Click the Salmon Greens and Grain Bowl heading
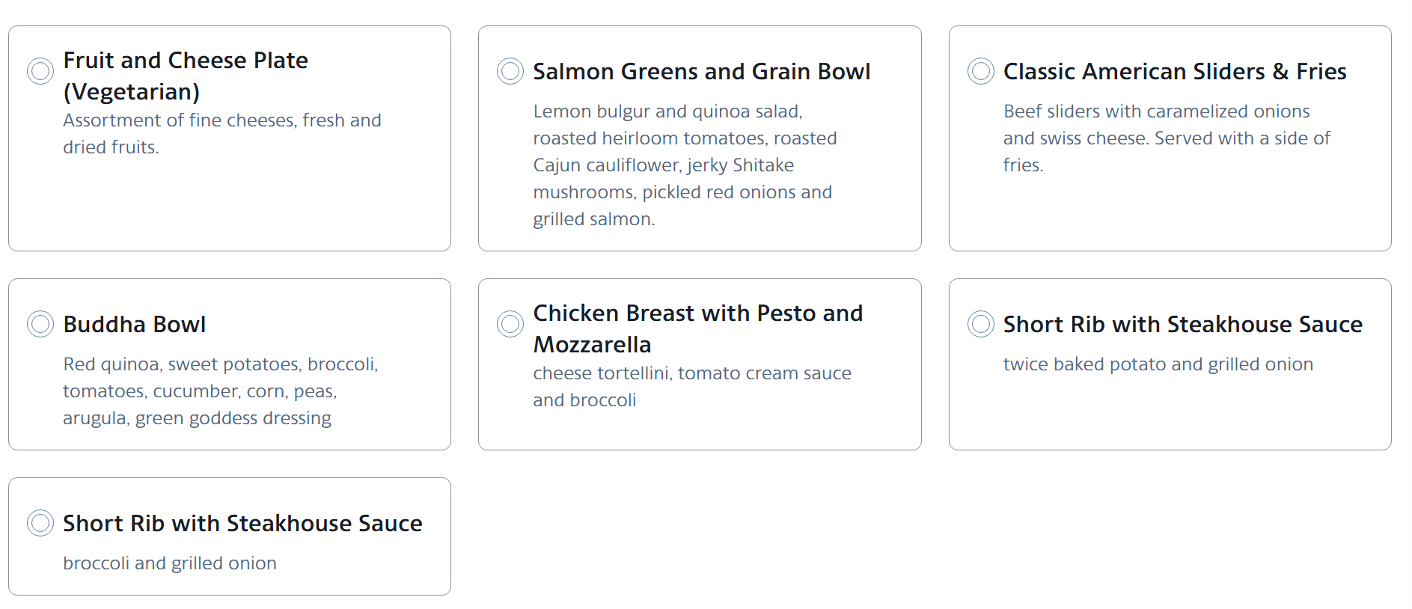Image resolution: width=1412 pixels, height=609 pixels. (x=701, y=71)
